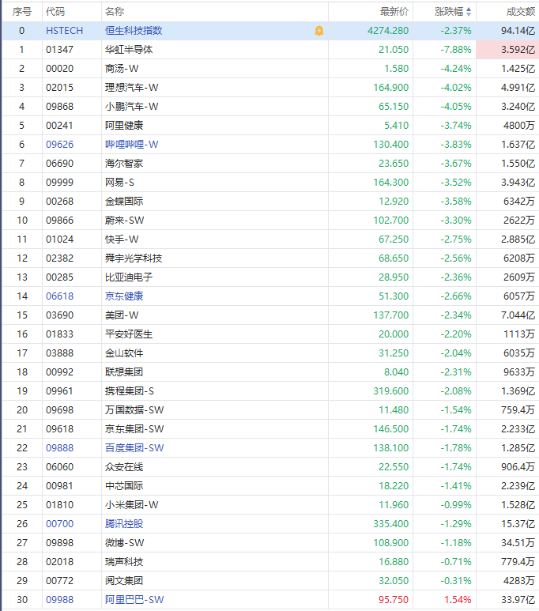Click turnover value 94.14亿
539x611 pixels.
[x=518, y=31]
